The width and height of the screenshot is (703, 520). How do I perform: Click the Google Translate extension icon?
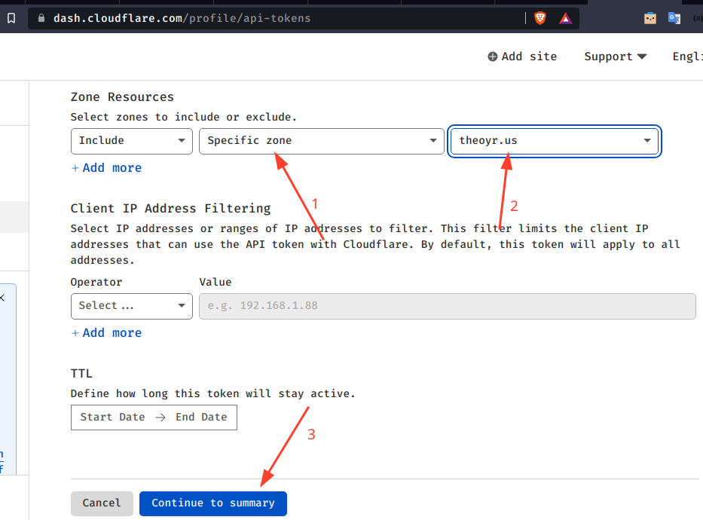point(674,19)
